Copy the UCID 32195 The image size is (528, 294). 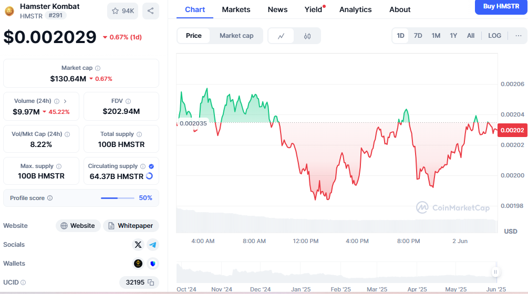[151, 282]
